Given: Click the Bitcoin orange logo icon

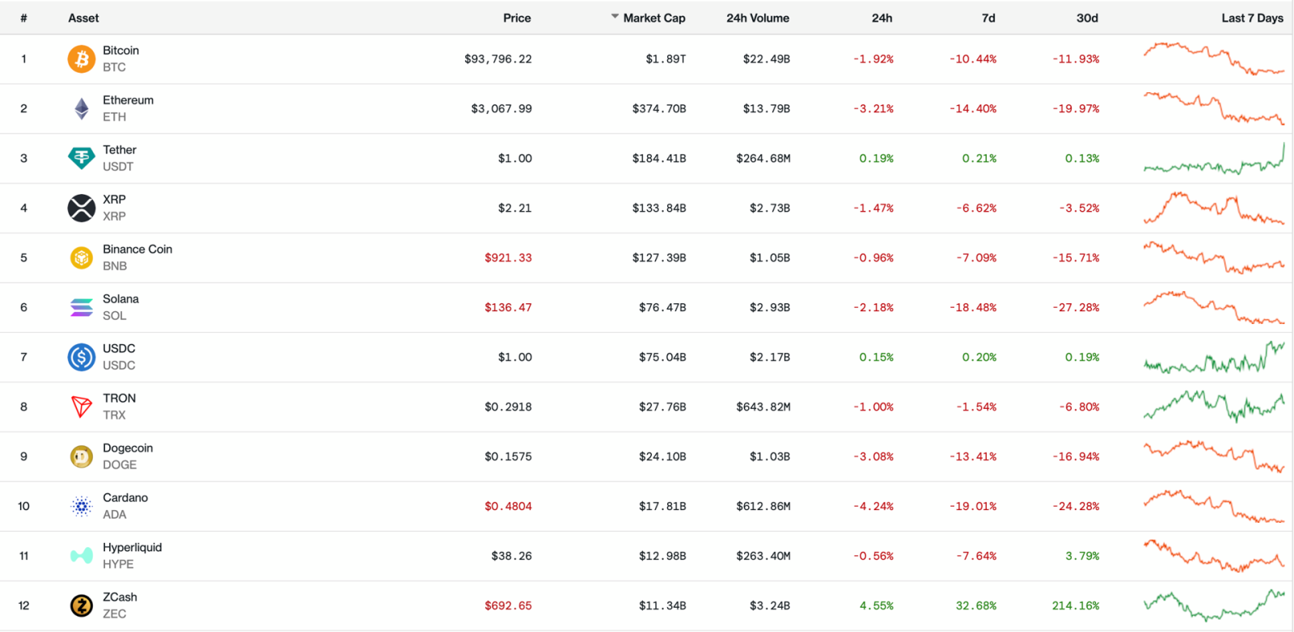Looking at the screenshot, I should (x=81, y=59).
